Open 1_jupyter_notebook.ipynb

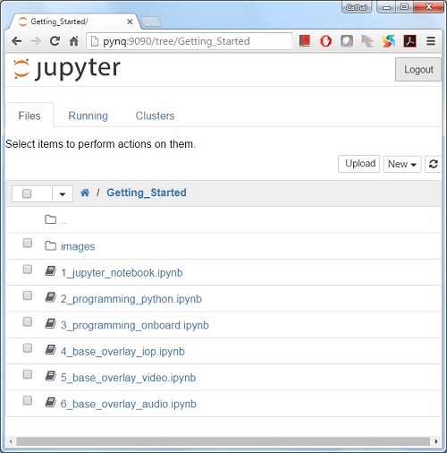[x=122, y=273]
